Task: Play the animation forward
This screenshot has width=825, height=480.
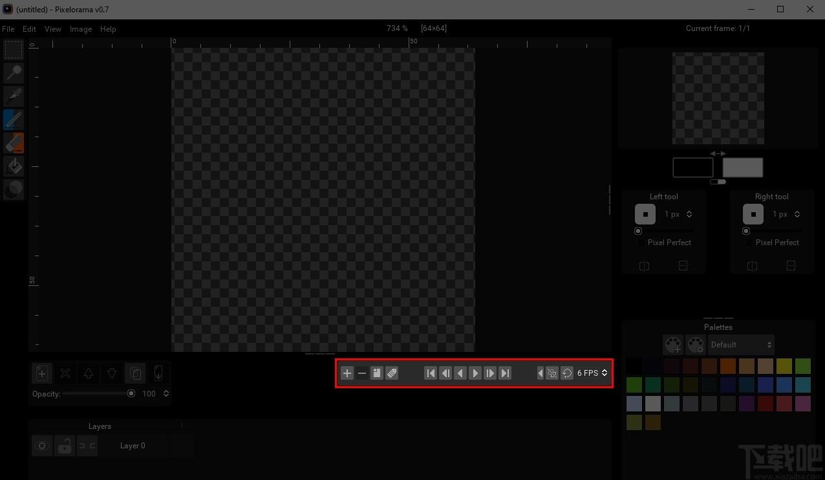Action: [x=475, y=373]
